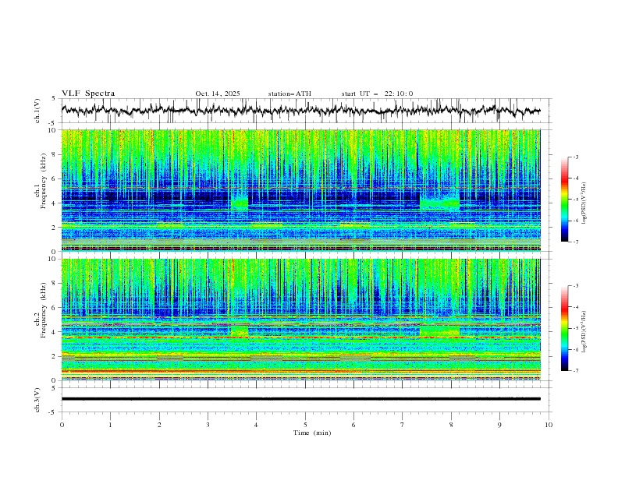Image resolution: width=618 pixels, height=477 pixels.
Task: Click the ch.2 Frequency (kHz) axis label
Action: pos(40,310)
